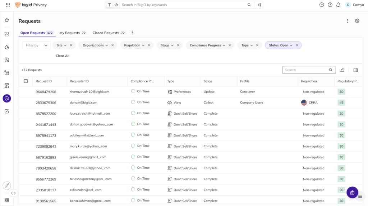This screenshot has height=206, width=368.
Task: Click the Clear All filters link
Action: (62, 56)
